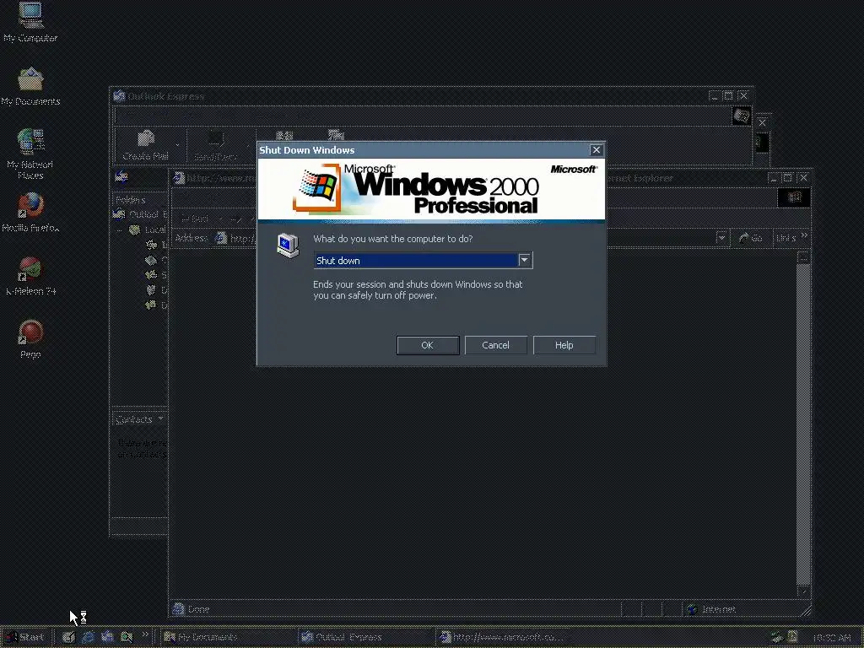
Task: Open My Network Places desktop icon
Action: point(30,154)
